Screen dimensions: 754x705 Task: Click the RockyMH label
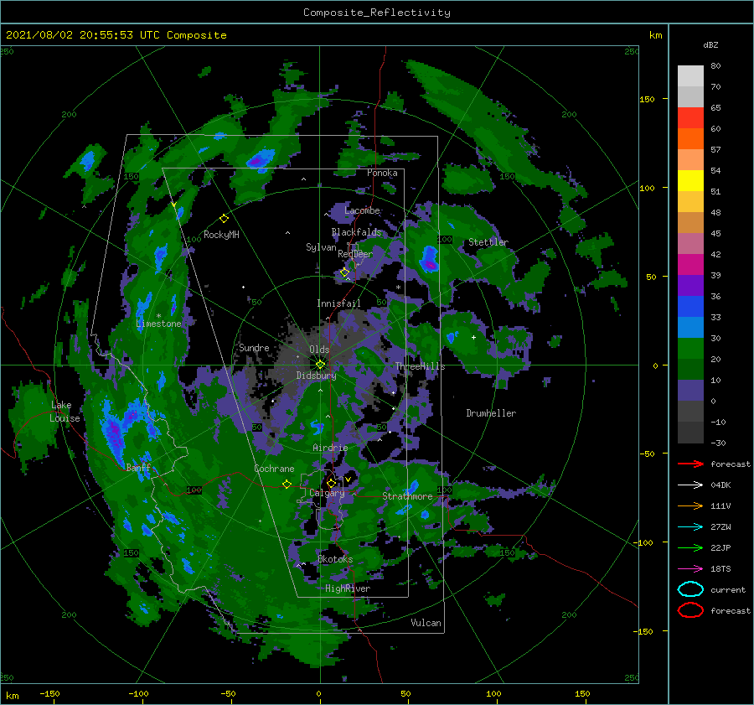pyautogui.click(x=221, y=235)
